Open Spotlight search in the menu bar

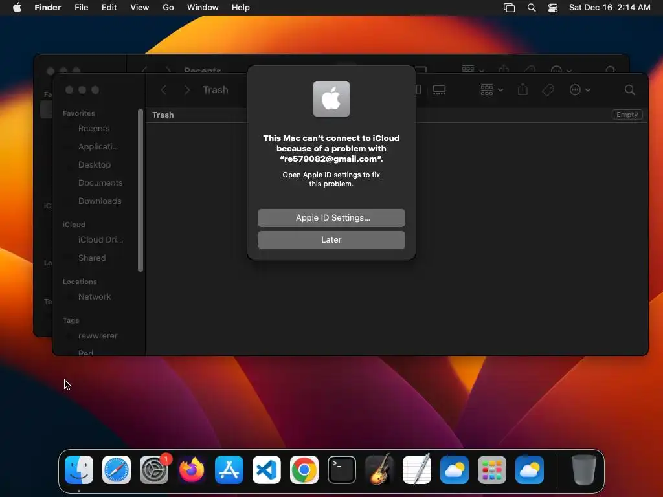(532, 8)
